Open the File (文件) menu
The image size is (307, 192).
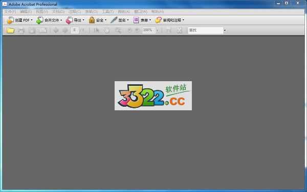(x=10, y=12)
